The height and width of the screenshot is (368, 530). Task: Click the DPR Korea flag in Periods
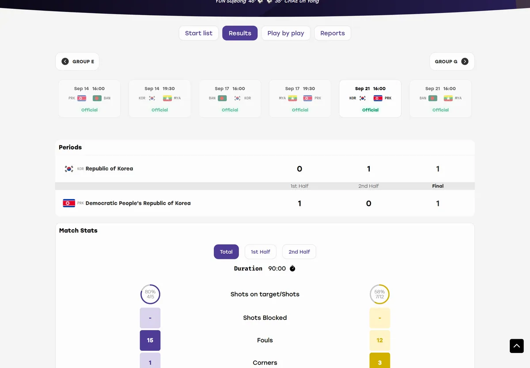click(69, 203)
